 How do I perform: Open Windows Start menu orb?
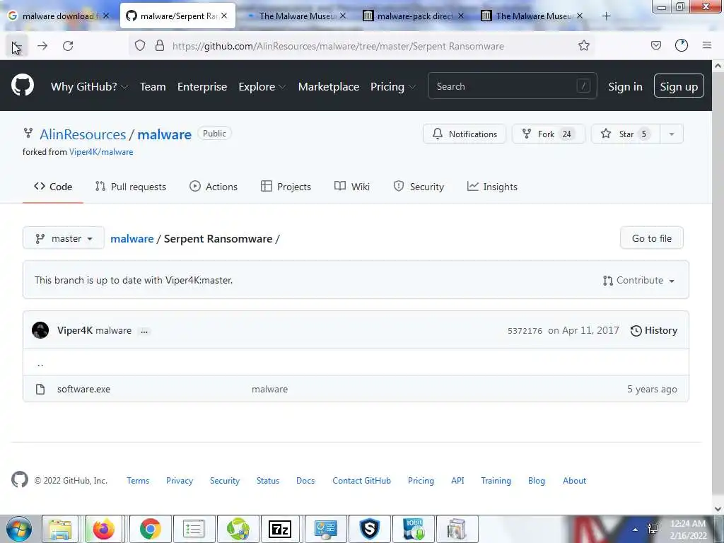[19, 529]
